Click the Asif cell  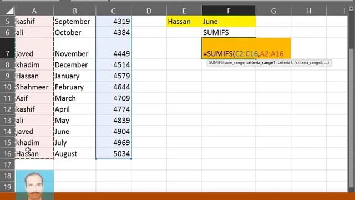point(34,98)
